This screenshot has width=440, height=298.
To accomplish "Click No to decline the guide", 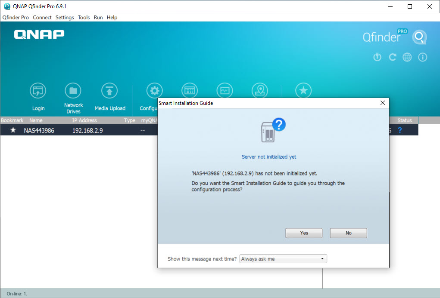I will 349,233.
